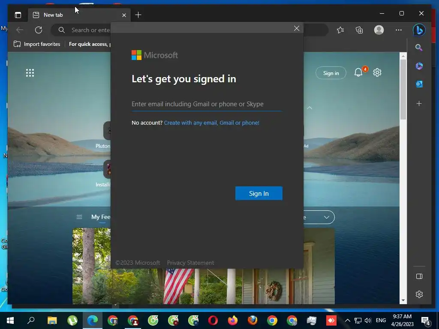
Task: Open the Outlook sidebar icon
Action: pyautogui.click(x=419, y=84)
